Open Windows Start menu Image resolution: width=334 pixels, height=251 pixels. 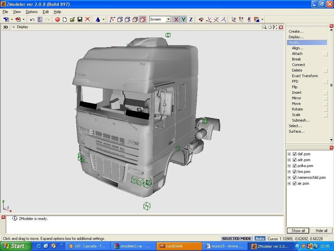pos(16,246)
